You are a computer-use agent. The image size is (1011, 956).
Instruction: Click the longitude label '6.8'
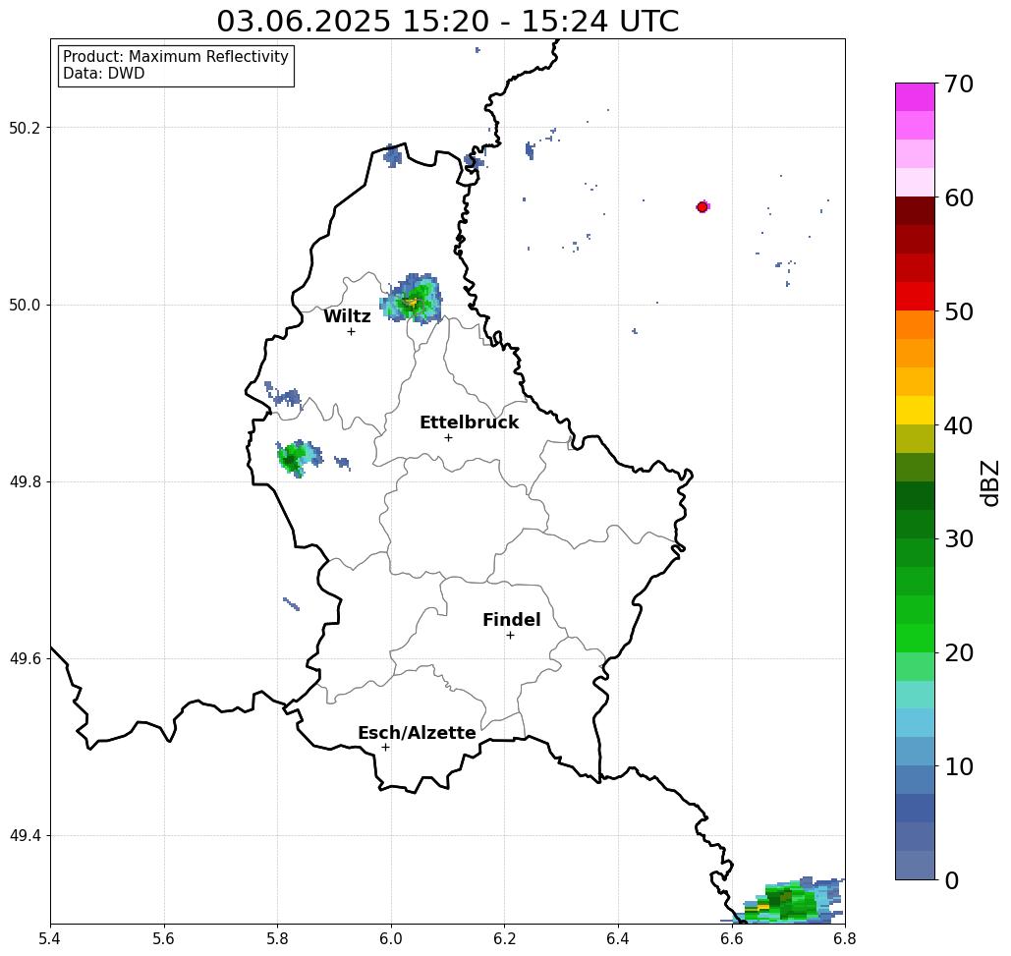(845, 938)
